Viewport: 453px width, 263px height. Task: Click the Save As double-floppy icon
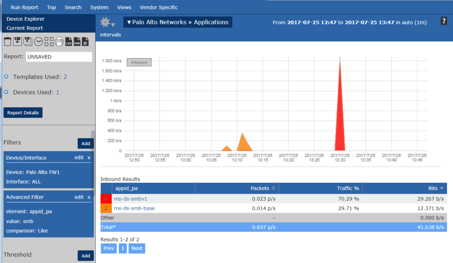[x=28, y=41]
